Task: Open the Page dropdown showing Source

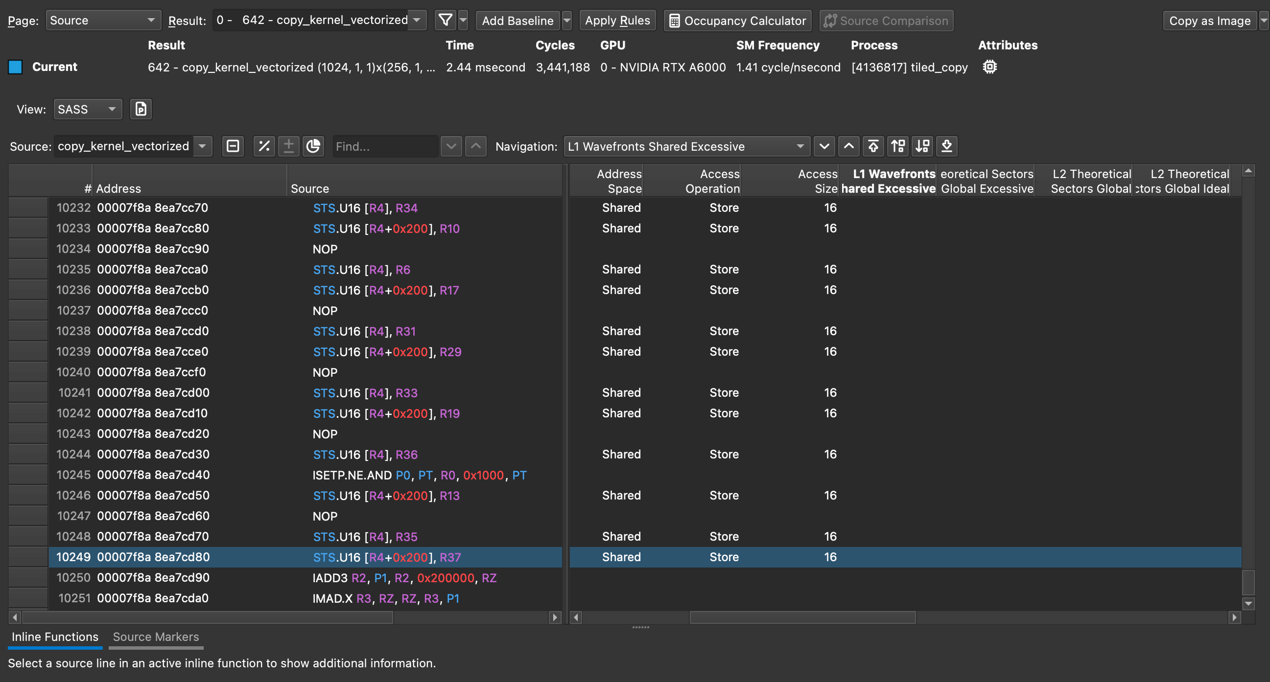Action: 103,20
